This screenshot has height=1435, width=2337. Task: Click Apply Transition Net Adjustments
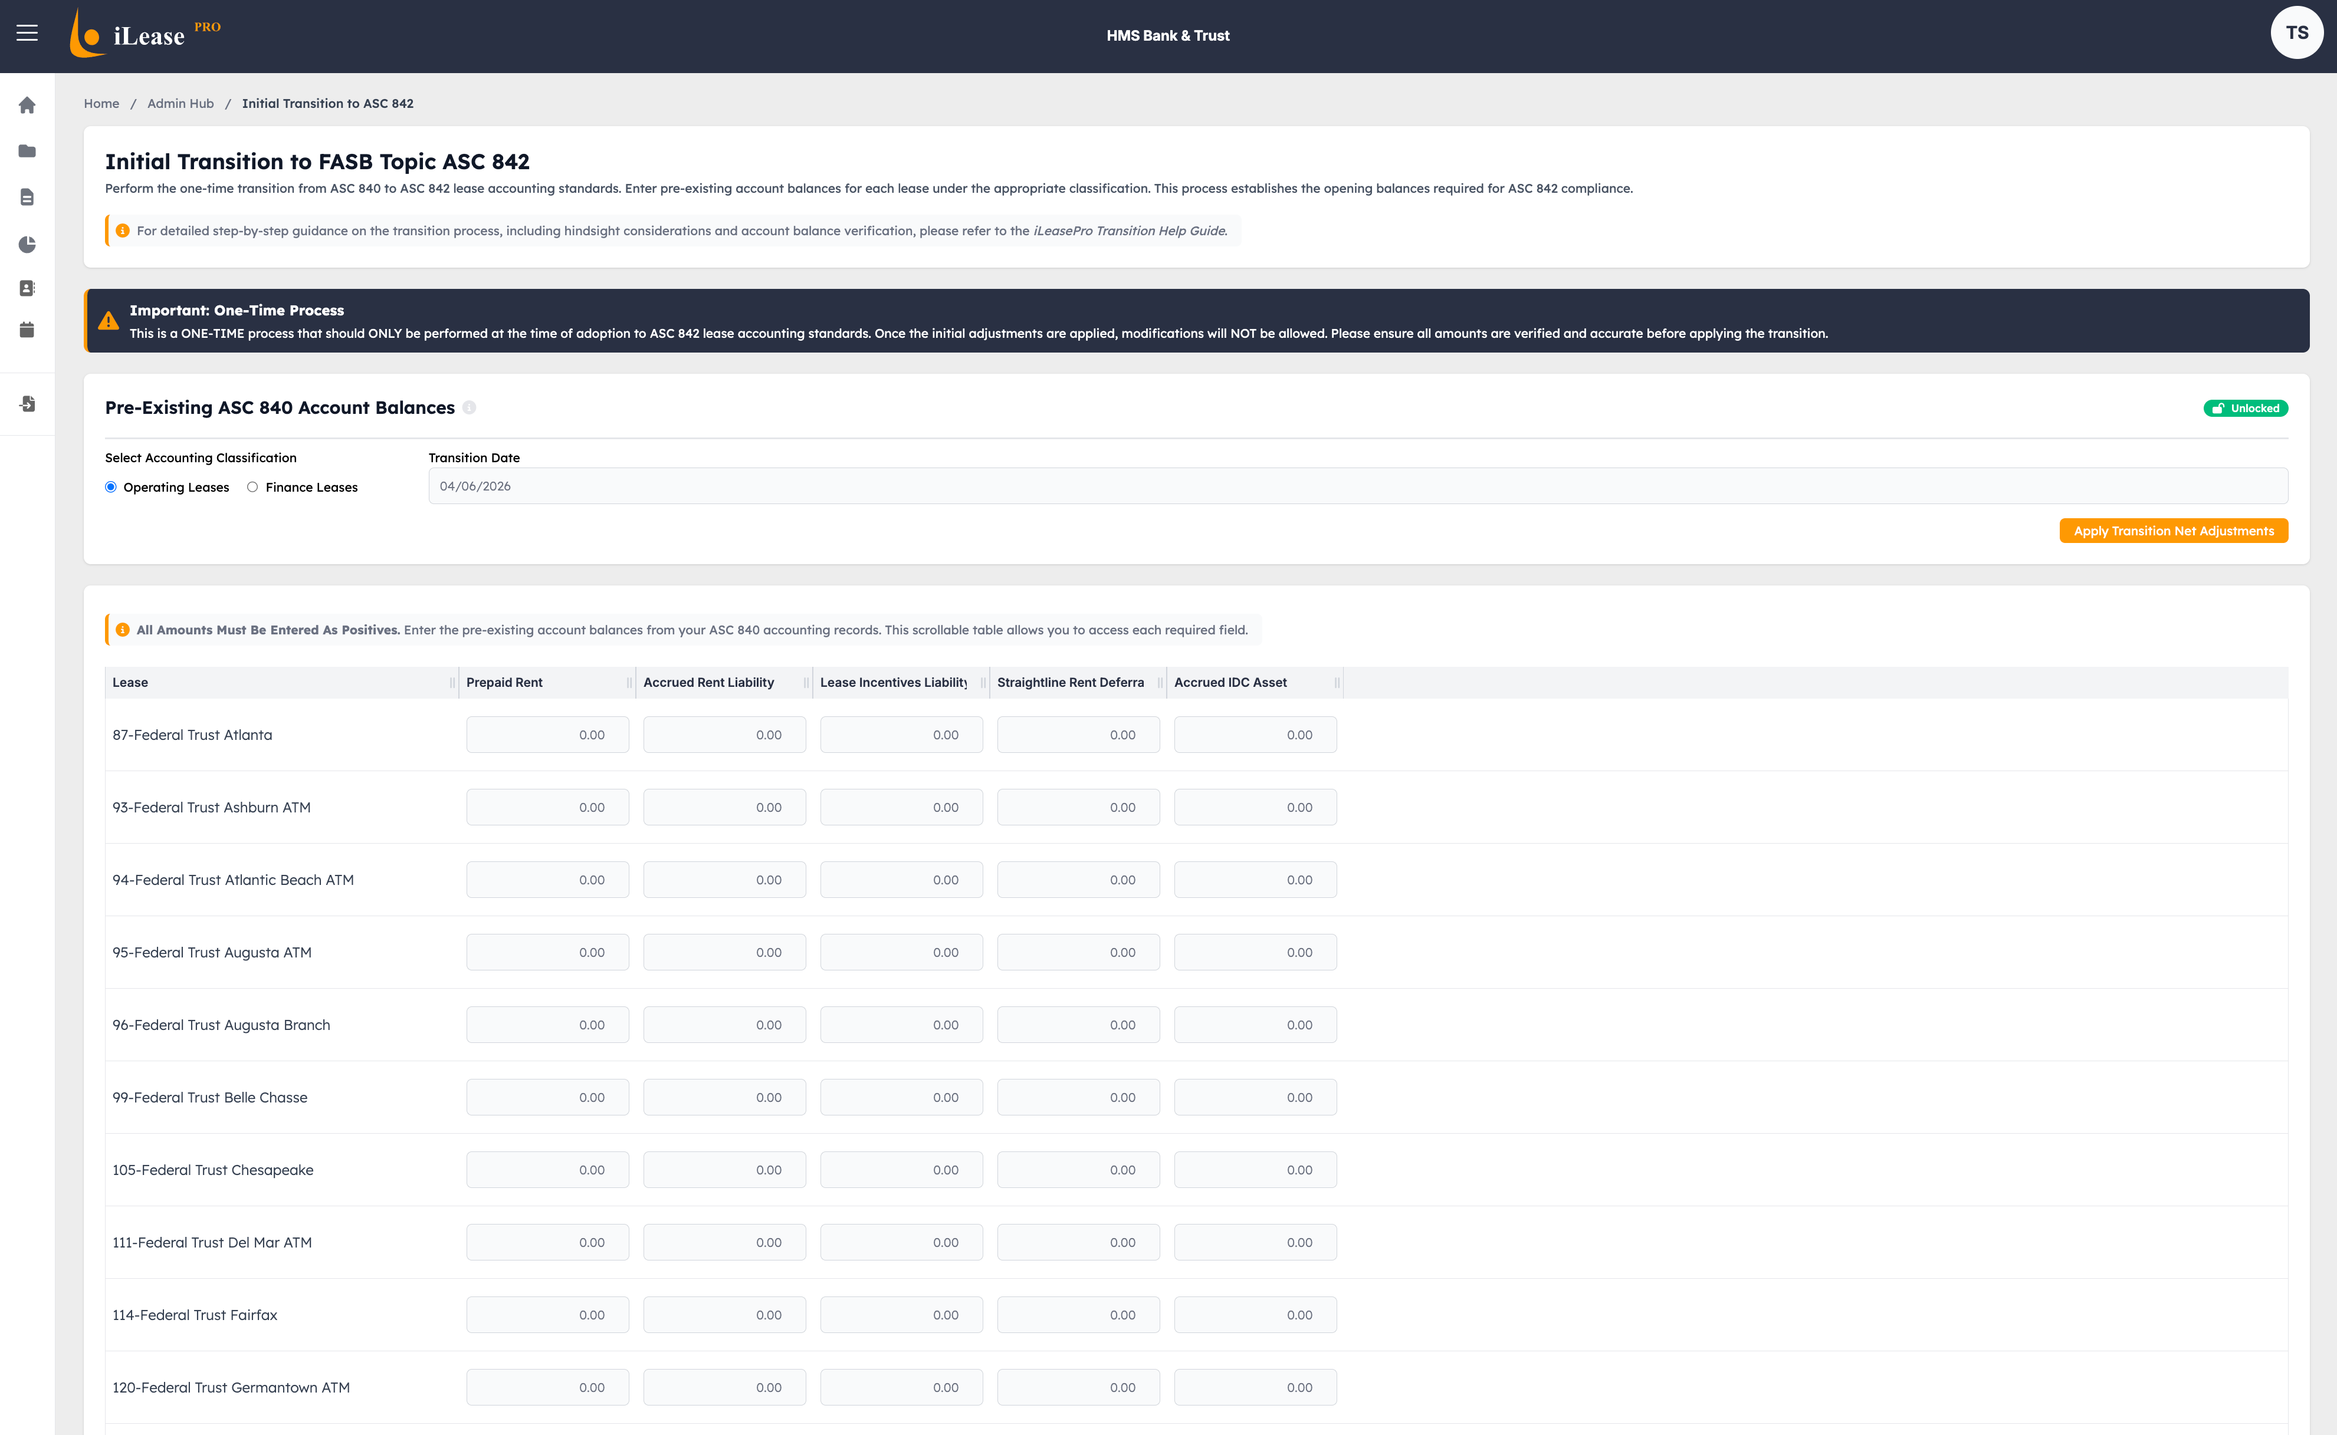click(2173, 531)
